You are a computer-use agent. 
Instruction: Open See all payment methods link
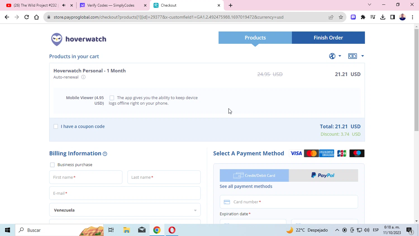pos(246,186)
